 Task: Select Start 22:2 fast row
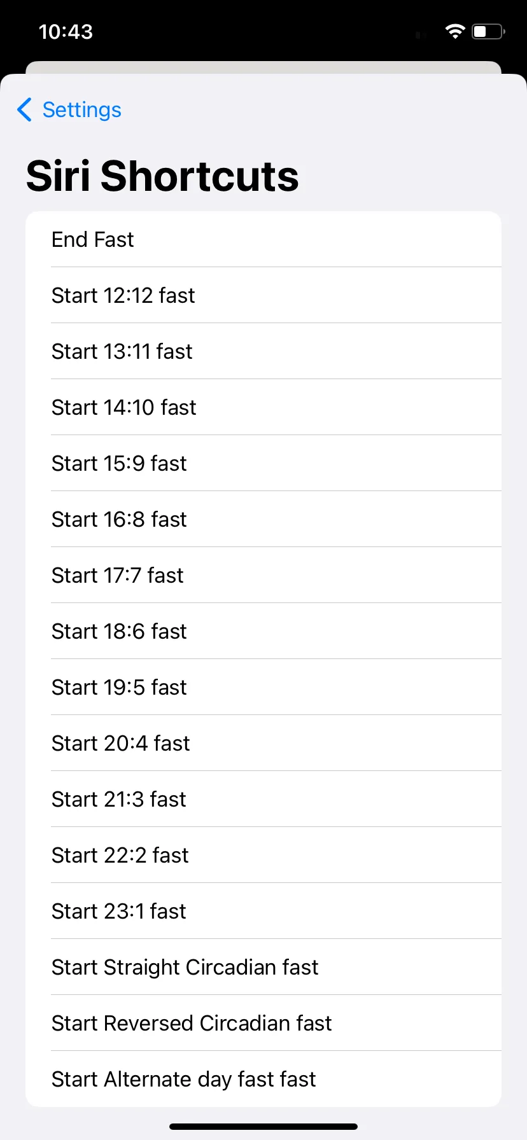pos(263,855)
